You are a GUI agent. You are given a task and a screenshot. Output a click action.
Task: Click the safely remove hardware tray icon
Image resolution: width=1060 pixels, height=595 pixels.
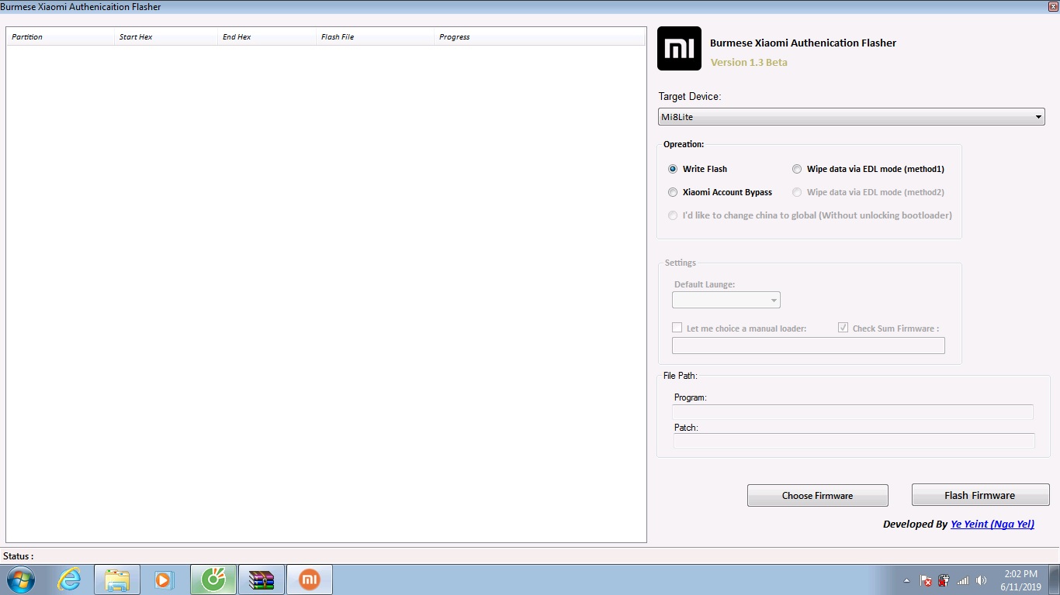tap(944, 580)
